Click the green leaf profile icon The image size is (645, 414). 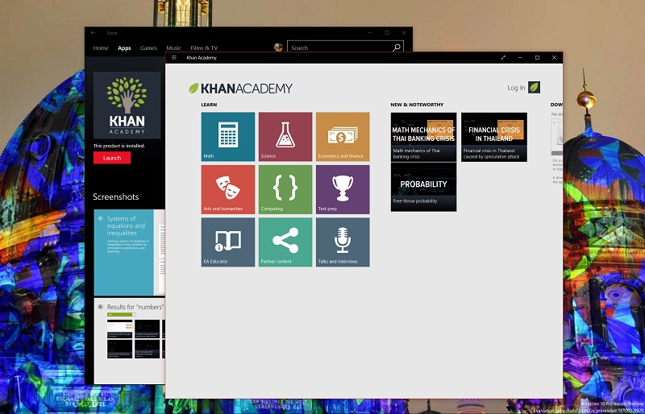(x=534, y=87)
